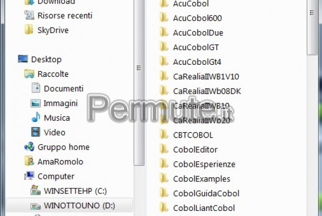Click the WINSETTEHP (C:) drive icon
The width and height of the screenshot is (322, 216).
point(36,190)
